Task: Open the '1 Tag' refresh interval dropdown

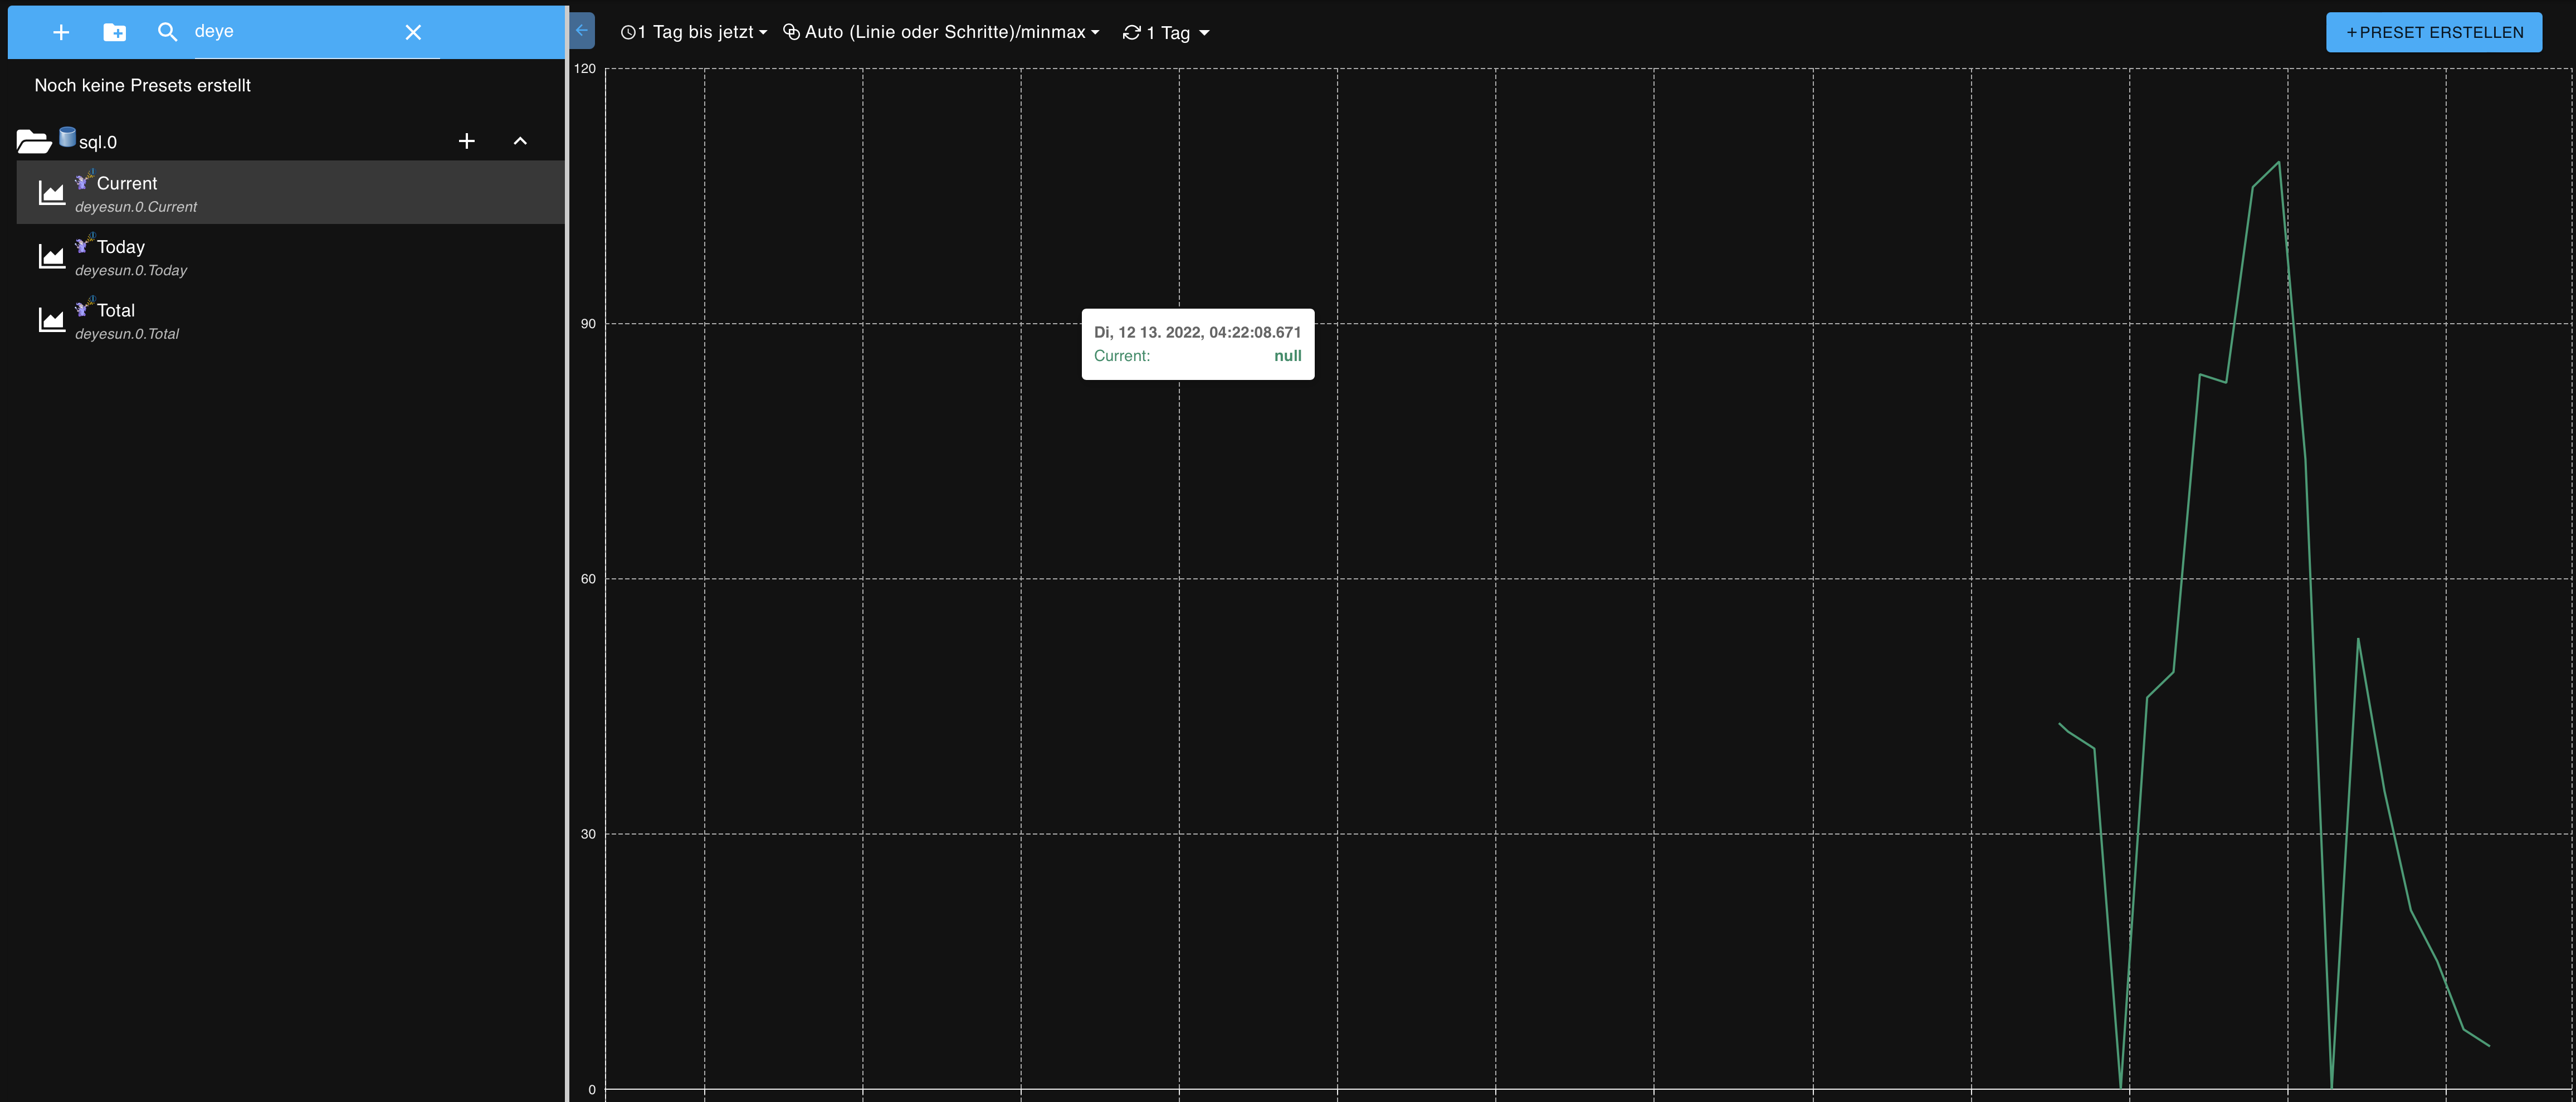Action: click(1166, 33)
